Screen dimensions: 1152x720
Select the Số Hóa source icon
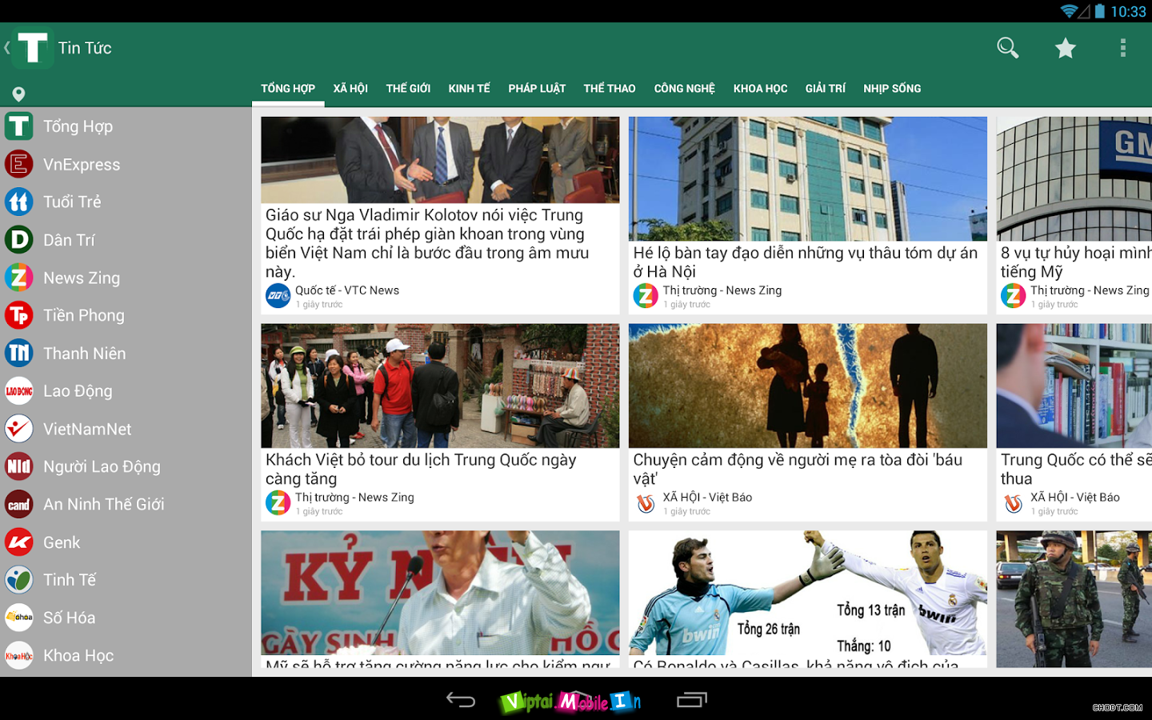19,618
